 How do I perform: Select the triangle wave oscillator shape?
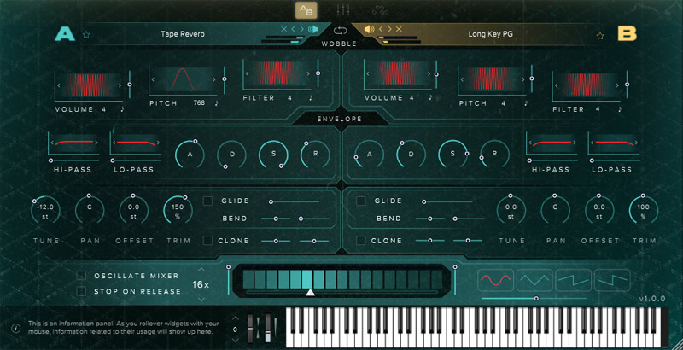click(533, 280)
